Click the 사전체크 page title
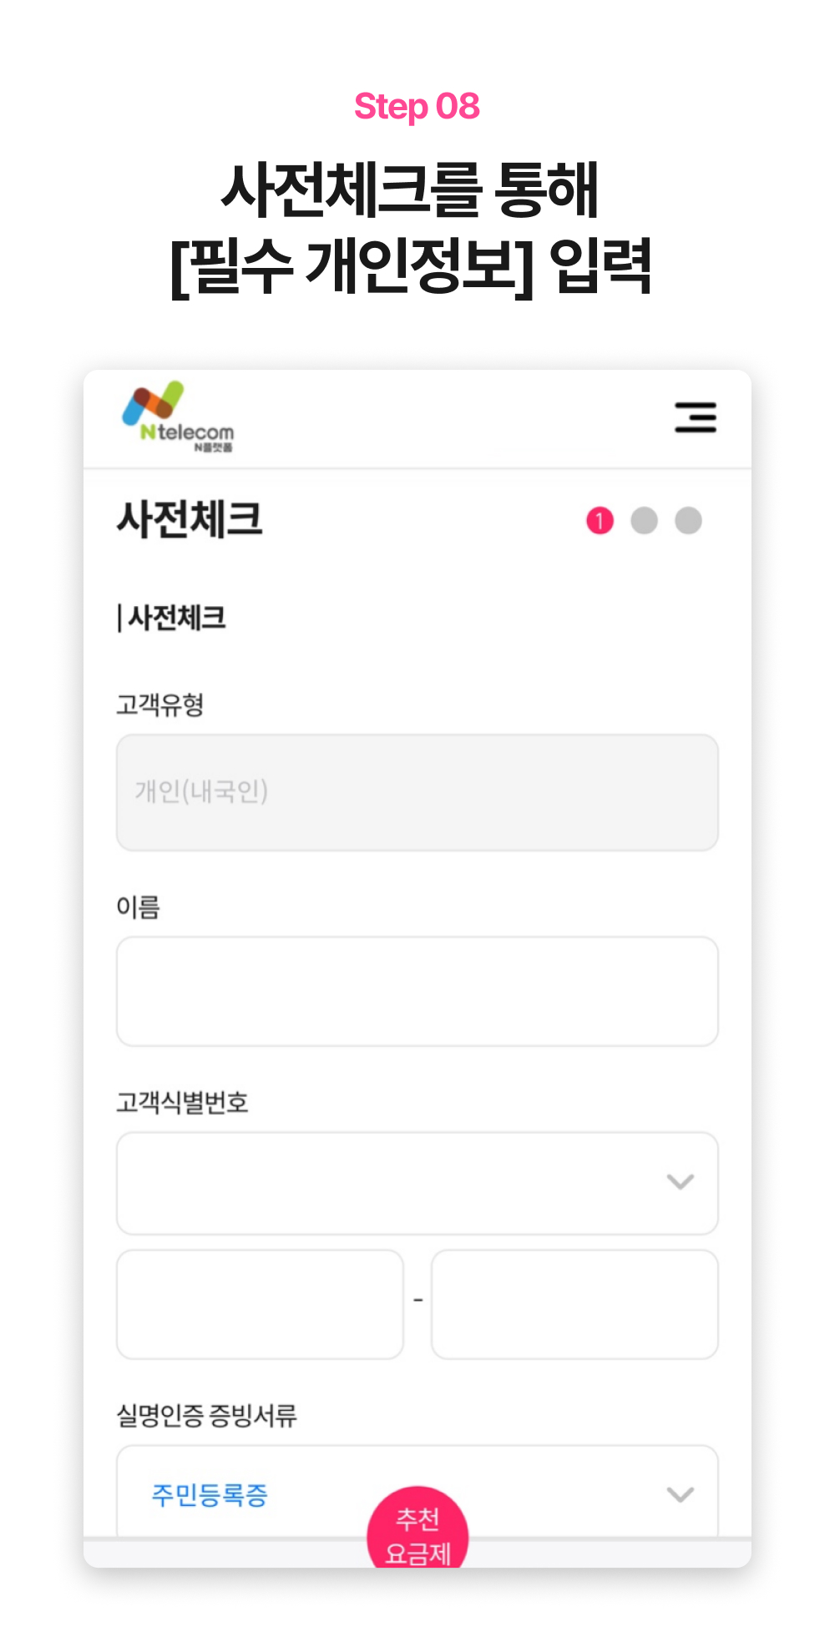Screen dimensions: 835x1652 point(190,519)
